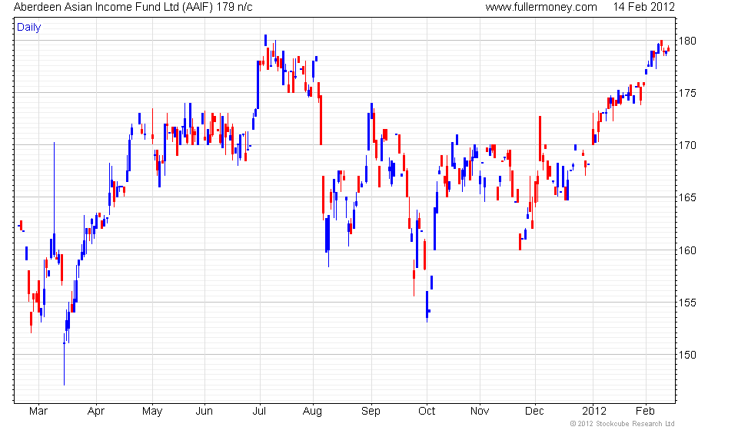The image size is (738, 430).
Task: Click the Oct month label
Action: (427, 412)
